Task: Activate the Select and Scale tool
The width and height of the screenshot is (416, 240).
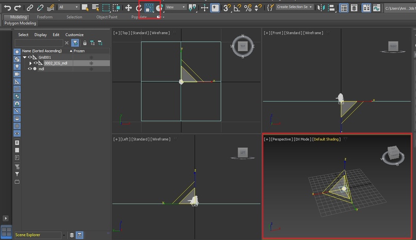Action: 150,8
